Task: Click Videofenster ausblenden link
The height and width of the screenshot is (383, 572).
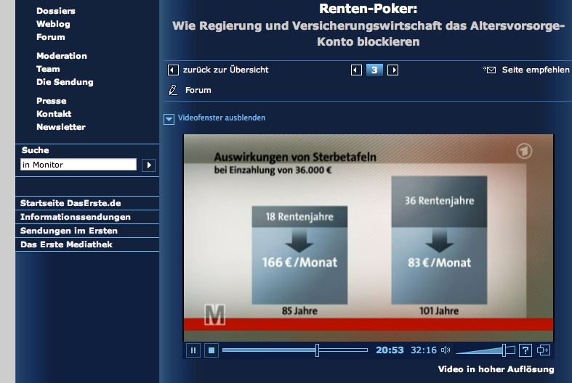Action: click(222, 118)
